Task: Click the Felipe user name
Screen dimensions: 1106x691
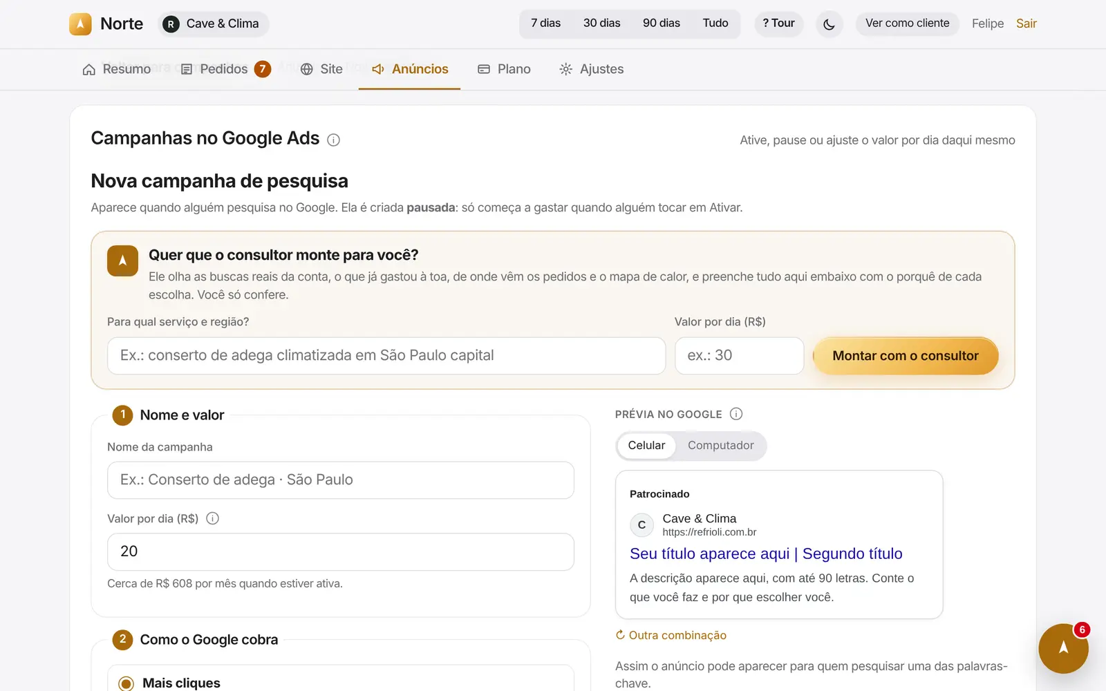Action: tap(987, 23)
